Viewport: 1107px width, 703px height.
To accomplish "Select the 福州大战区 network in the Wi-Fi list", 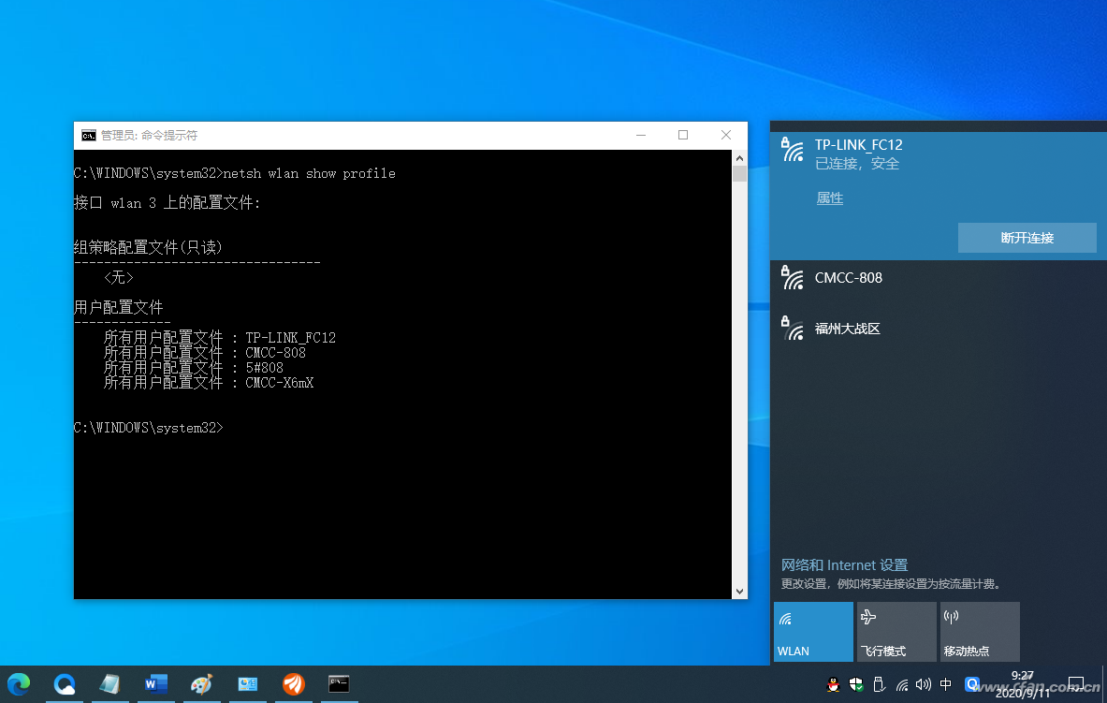I will pyautogui.click(x=939, y=330).
